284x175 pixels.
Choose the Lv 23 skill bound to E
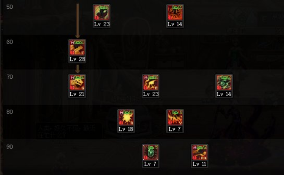(x=151, y=86)
